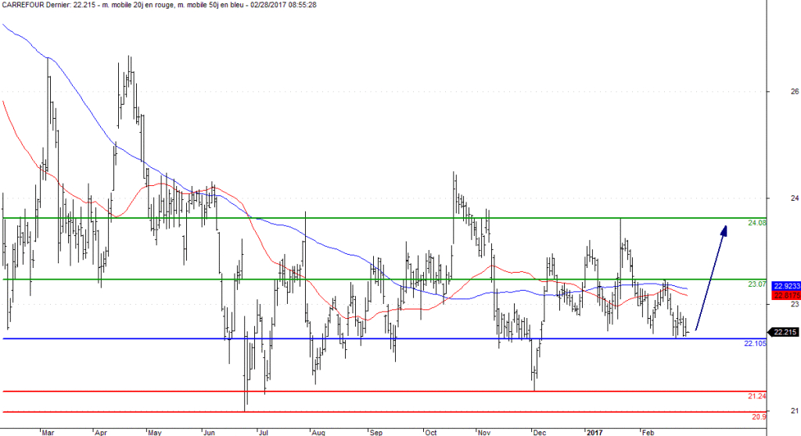Click the Oct month axis label
Screen dimensions: 801x436
[431, 432]
